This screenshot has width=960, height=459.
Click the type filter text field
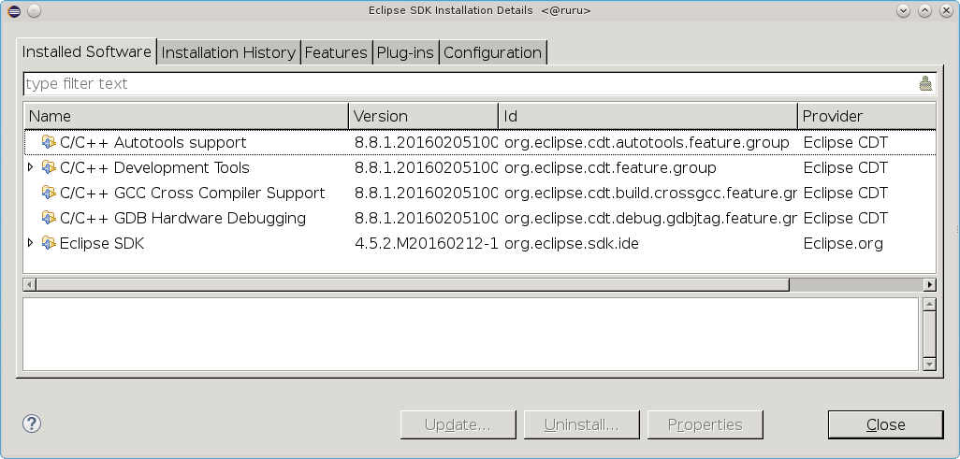(x=468, y=83)
